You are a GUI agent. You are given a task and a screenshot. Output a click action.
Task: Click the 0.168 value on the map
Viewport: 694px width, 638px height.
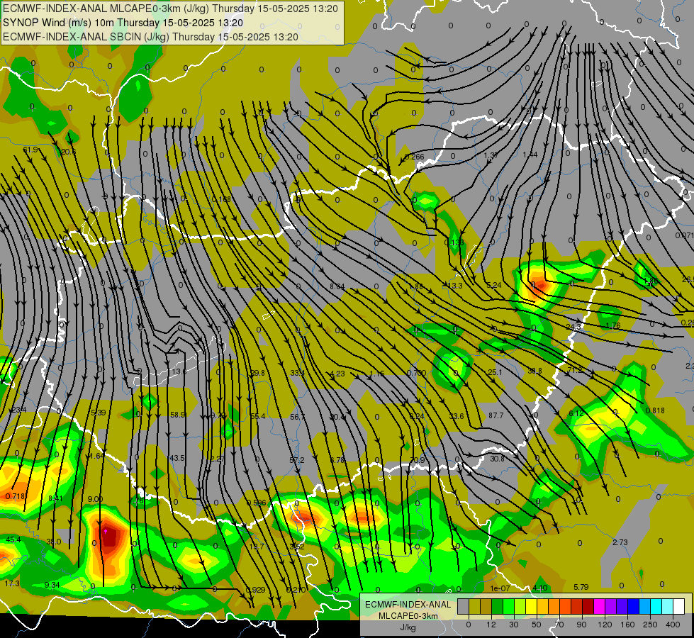point(221,199)
